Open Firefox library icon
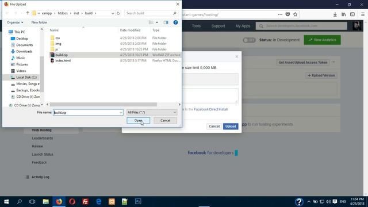The height and width of the screenshot is (207, 368). pos(344,14)
